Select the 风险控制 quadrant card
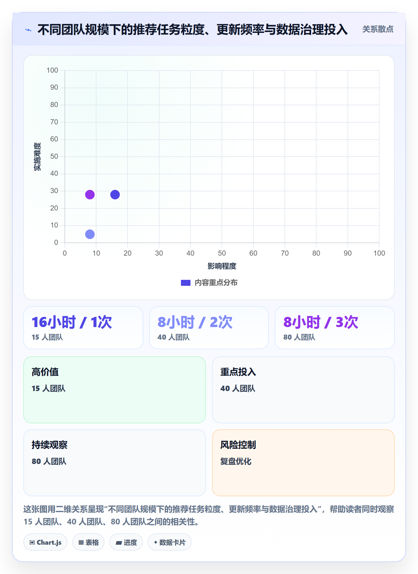This screenshot has height=574, width=418. pyautogui.click(x=303, y=463)
